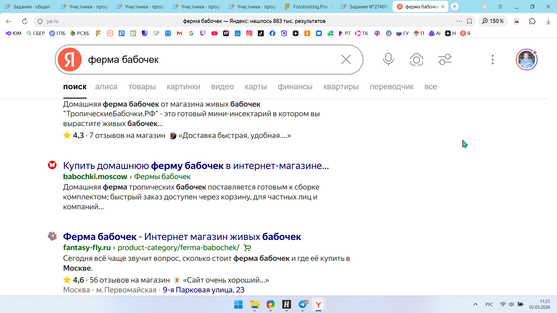Clear search query with X icon
The image size is (557, 313).
(346, 59)
